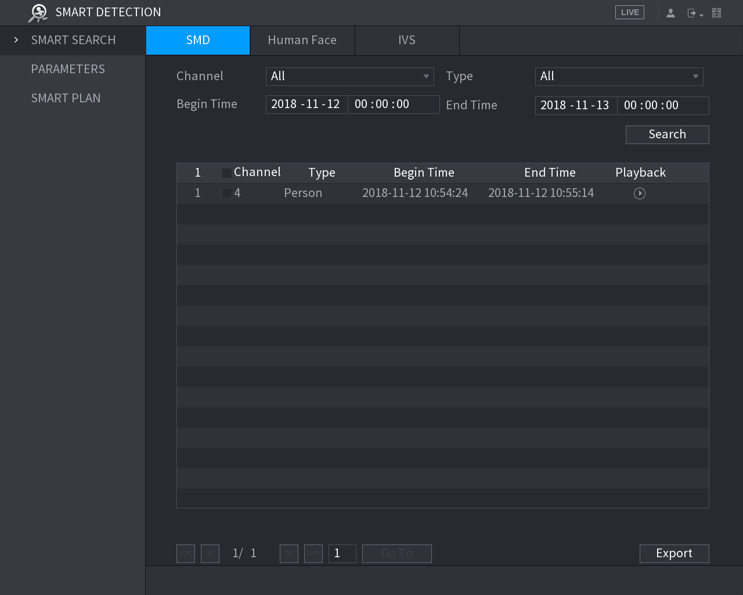Click the Smart Detection magnifier logo icon
This screenshot has width=743, height=595.
click(38, 13)
